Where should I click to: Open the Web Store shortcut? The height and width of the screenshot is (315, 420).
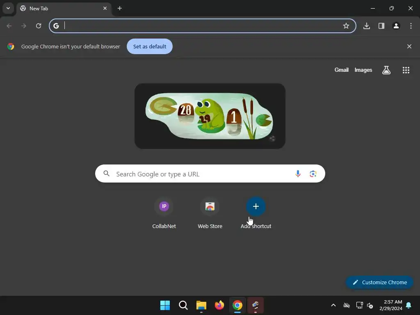coord(210,213)
